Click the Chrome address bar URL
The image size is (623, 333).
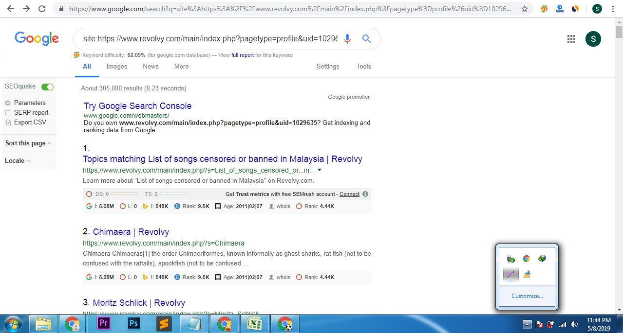click(290, 9)
